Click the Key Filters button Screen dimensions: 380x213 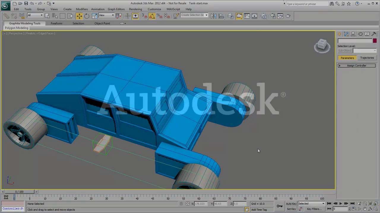pyautogui.click(x=314, y=209)
